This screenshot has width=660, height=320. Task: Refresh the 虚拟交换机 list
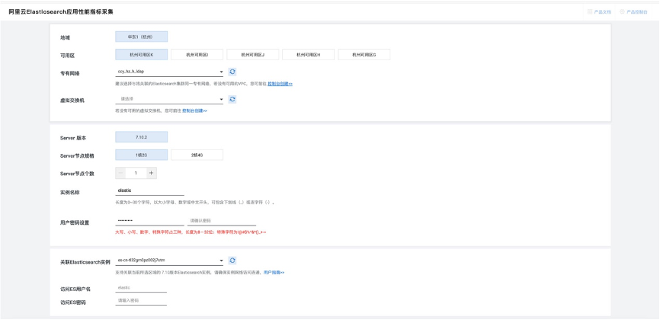[x=232, y=99]
